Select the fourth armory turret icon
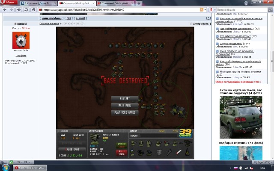This screenshot has height=171, width=274. click(x=159, y=144)
